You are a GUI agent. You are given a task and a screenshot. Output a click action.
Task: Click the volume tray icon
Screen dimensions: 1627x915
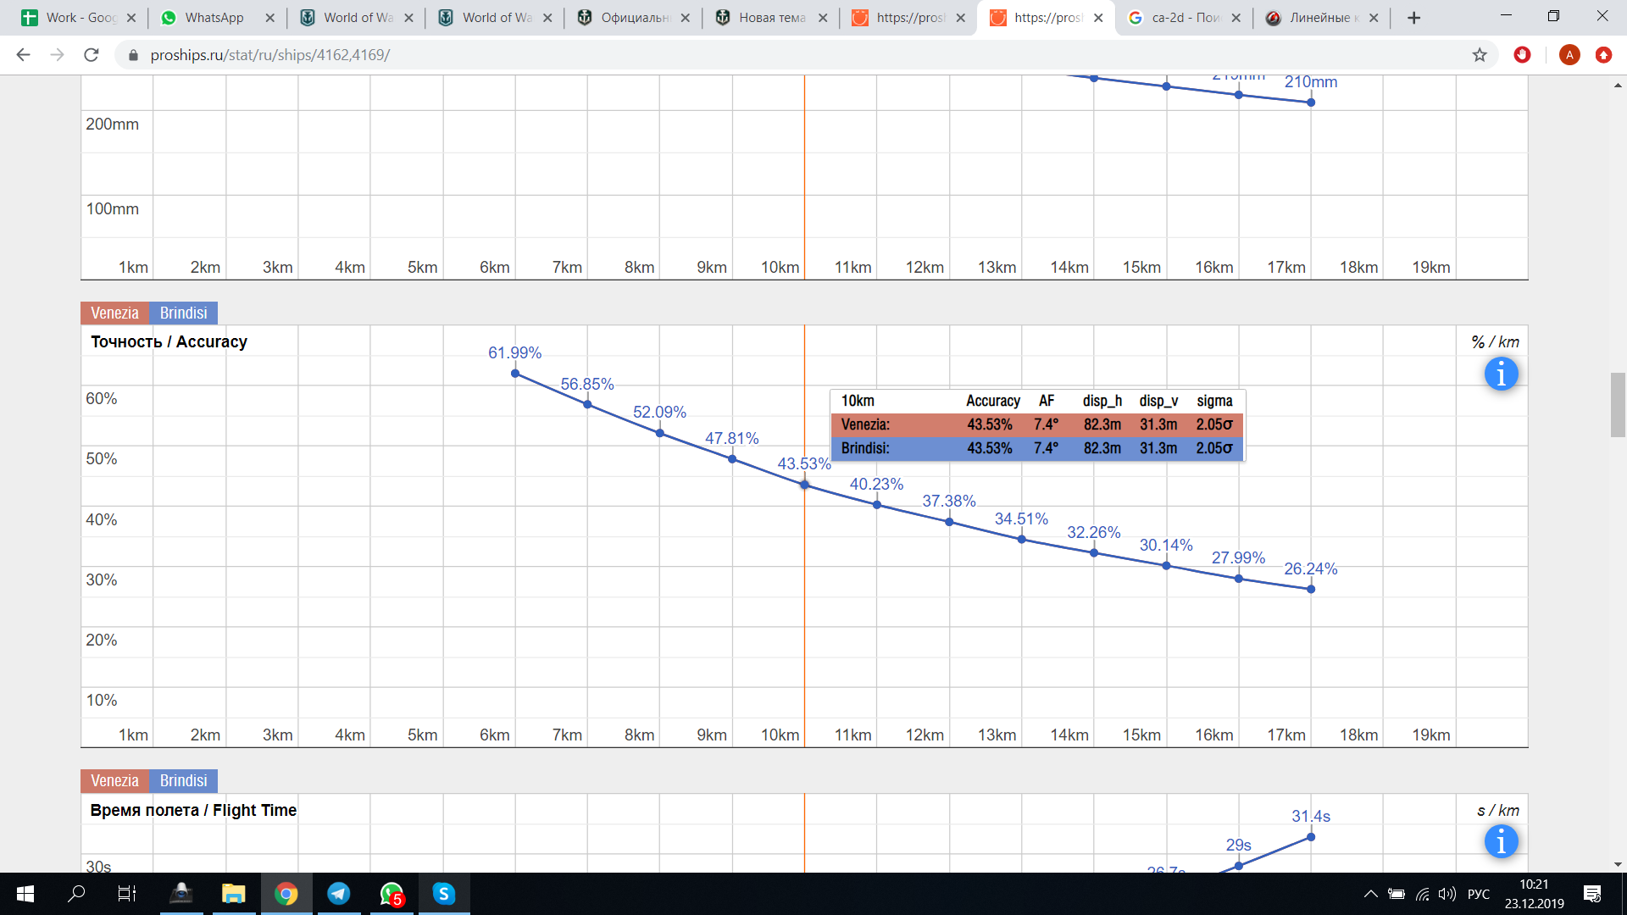(x=1447, y=894)
